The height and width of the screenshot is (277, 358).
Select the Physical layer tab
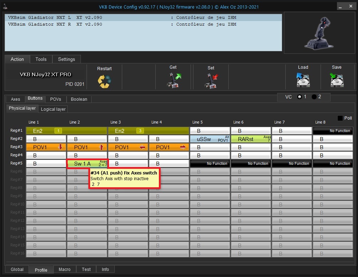(22, 108)
